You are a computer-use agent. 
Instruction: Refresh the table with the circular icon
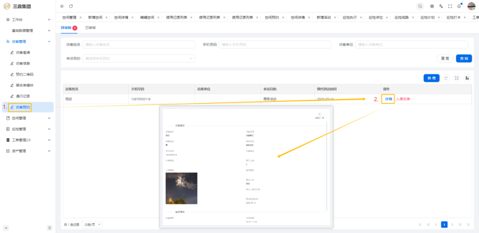click(x=446, y=78)
